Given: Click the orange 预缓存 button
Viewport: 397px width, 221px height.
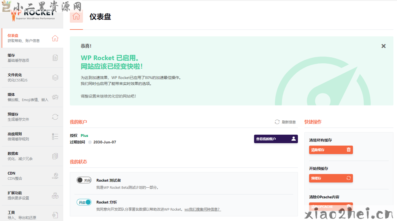Looking at the screenshot, I should [331, 178].
